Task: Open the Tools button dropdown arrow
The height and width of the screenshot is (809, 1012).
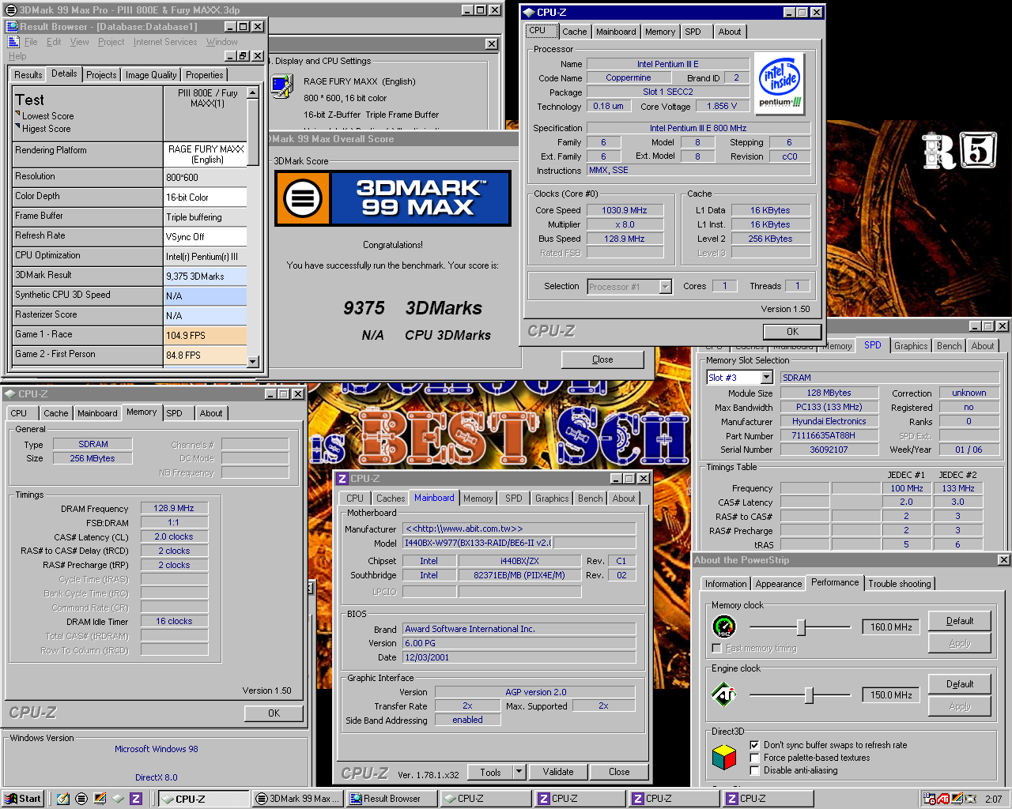Action: tap(519, 772)
